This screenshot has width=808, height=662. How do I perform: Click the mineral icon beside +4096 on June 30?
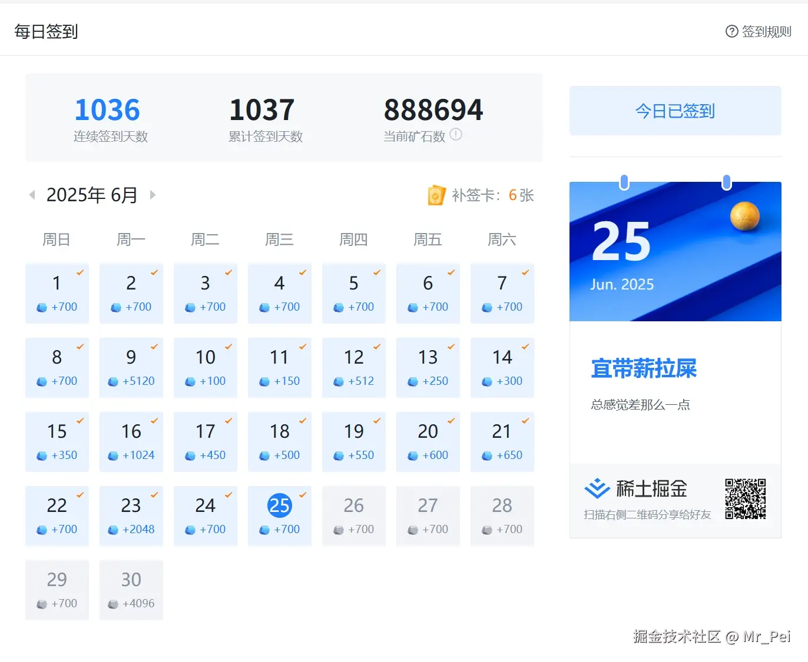(x=112, y=603)
